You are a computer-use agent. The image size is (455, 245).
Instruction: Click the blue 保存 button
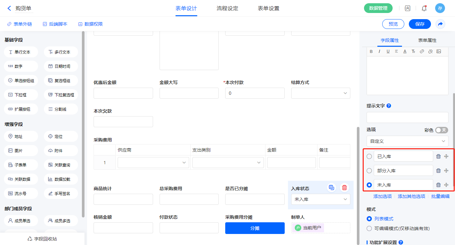tap(420, 24)
